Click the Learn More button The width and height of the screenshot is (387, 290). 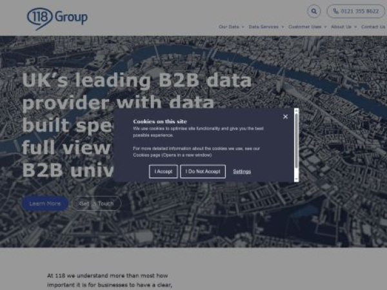(x=45, y=204)
